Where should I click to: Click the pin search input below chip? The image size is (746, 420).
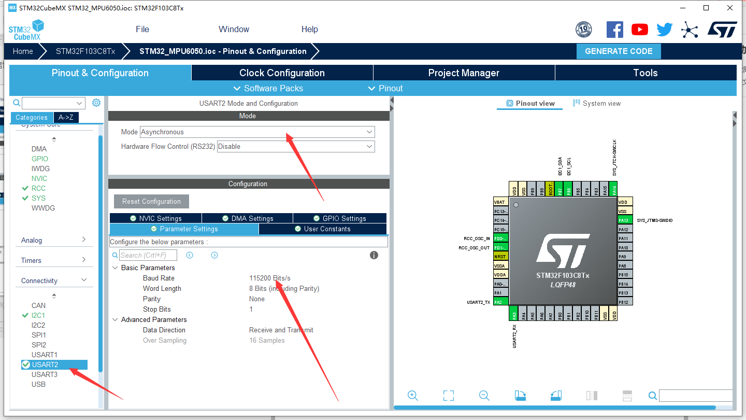(696, 396)
